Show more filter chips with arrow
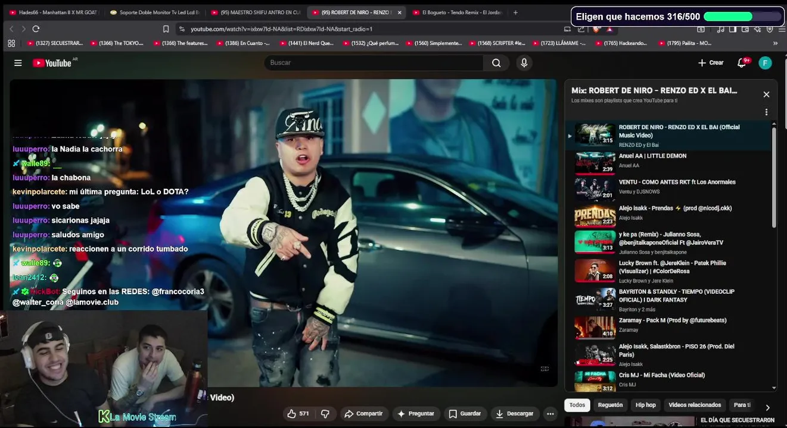 tap(767, 407)
